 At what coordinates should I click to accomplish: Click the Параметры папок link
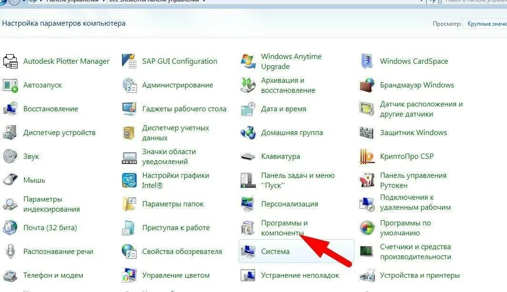(x=173, y=204)
